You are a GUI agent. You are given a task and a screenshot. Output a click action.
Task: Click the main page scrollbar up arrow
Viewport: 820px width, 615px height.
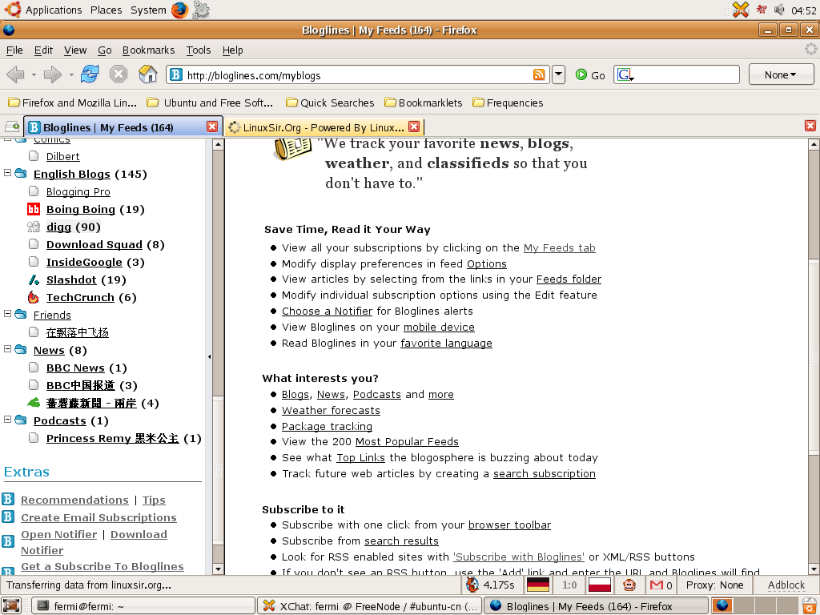[814, 144]
